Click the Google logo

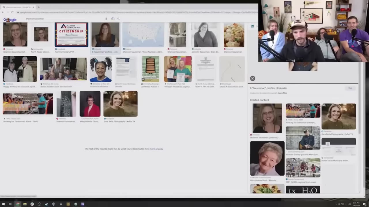pyautogui.click(x=10, y=20)
